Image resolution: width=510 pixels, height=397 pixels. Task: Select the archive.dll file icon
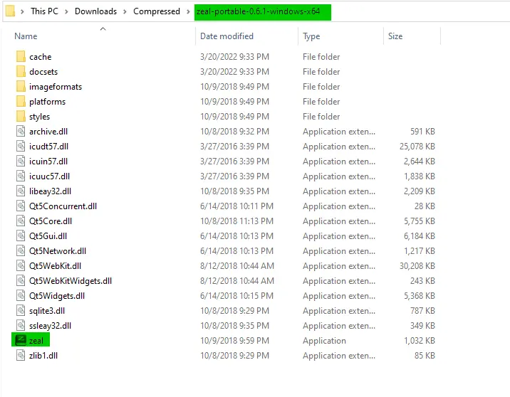[x=21, y=131]
